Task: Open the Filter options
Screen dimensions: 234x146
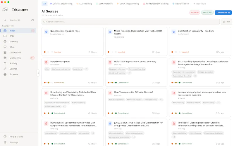Action: [226, 22]
